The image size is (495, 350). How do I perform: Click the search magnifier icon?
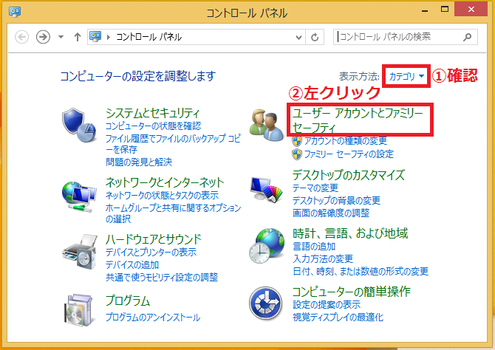click(467, 37)
